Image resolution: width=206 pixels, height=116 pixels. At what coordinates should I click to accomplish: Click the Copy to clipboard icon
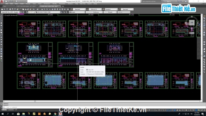click(x=23, y=9)
